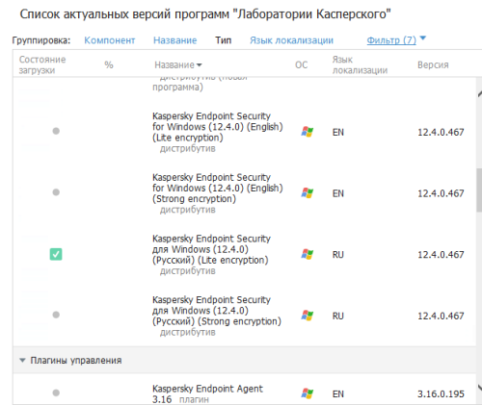The image size is (482, 405).
Task: Click Windows icon for Русский Strong encryption row
Action: click(x=308, y=316)
